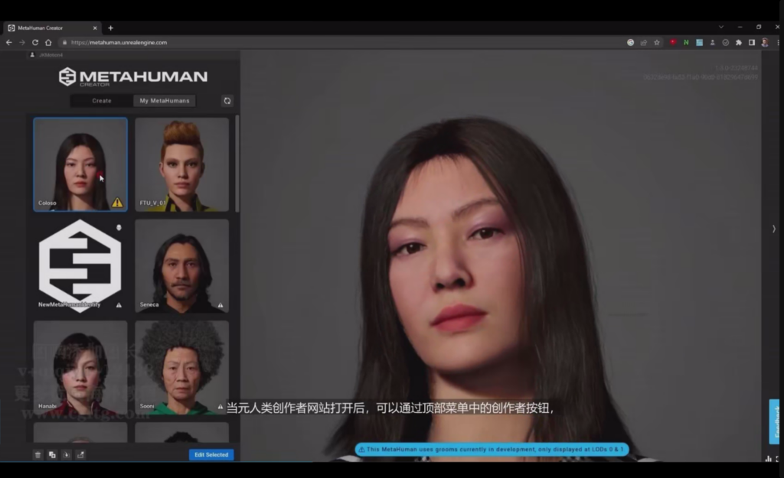Screen dimensions: 784x478
Task: Select the Sooni MetaHuman thumbnail
Action: click(182, 368)
